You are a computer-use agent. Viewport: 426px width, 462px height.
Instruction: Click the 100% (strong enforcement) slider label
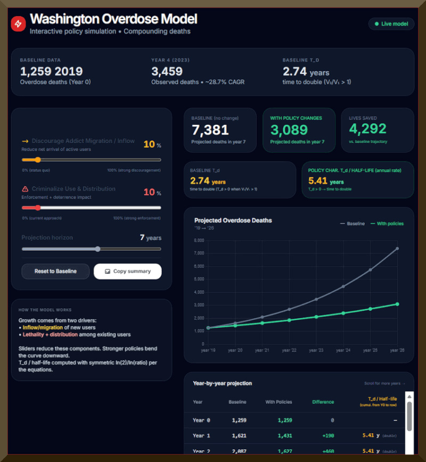(x=137, y=218)
